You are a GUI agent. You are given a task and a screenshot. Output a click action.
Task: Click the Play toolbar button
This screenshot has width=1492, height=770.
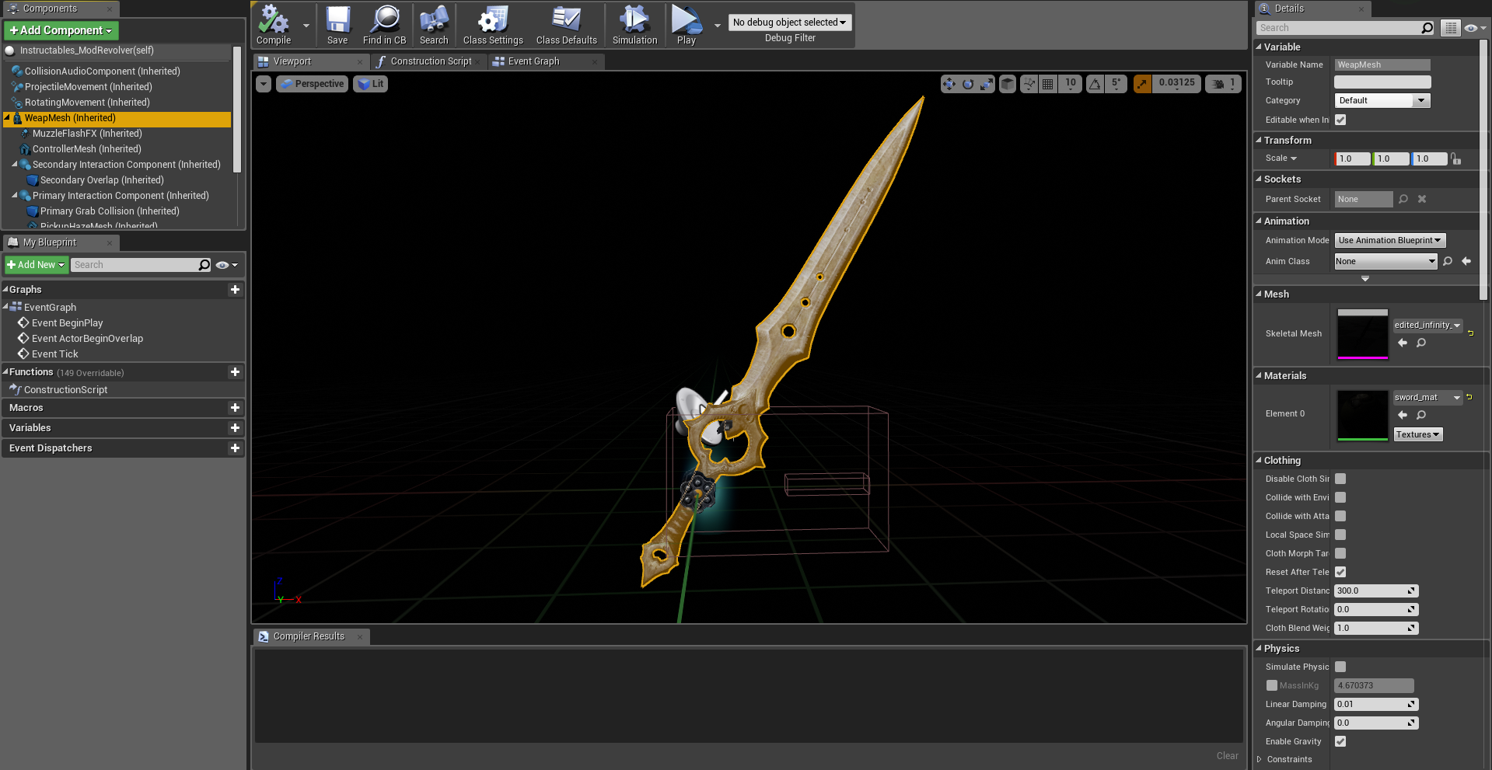pos(686,24)
